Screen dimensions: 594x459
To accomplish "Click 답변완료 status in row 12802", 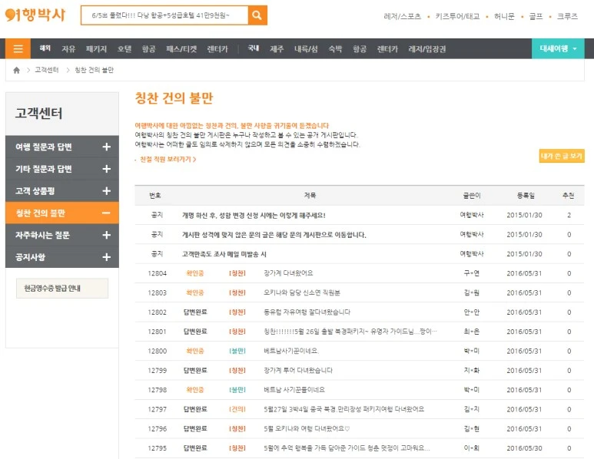I will pyautogui.click(x=195, y=312).
